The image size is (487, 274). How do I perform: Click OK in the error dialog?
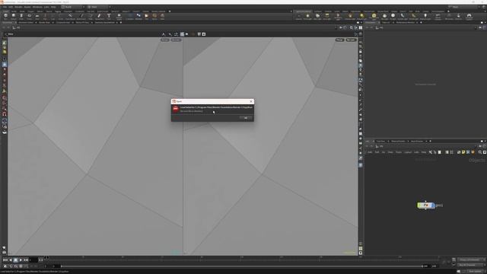click(246, 118)
